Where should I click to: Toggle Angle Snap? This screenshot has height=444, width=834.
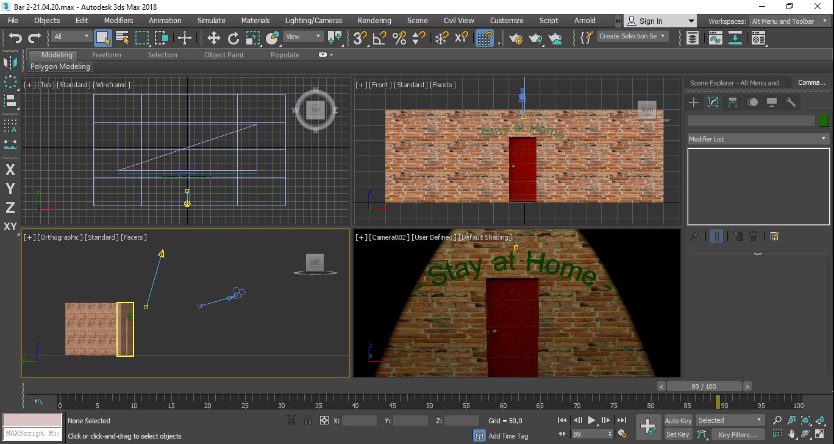click(x=380, y=38)
